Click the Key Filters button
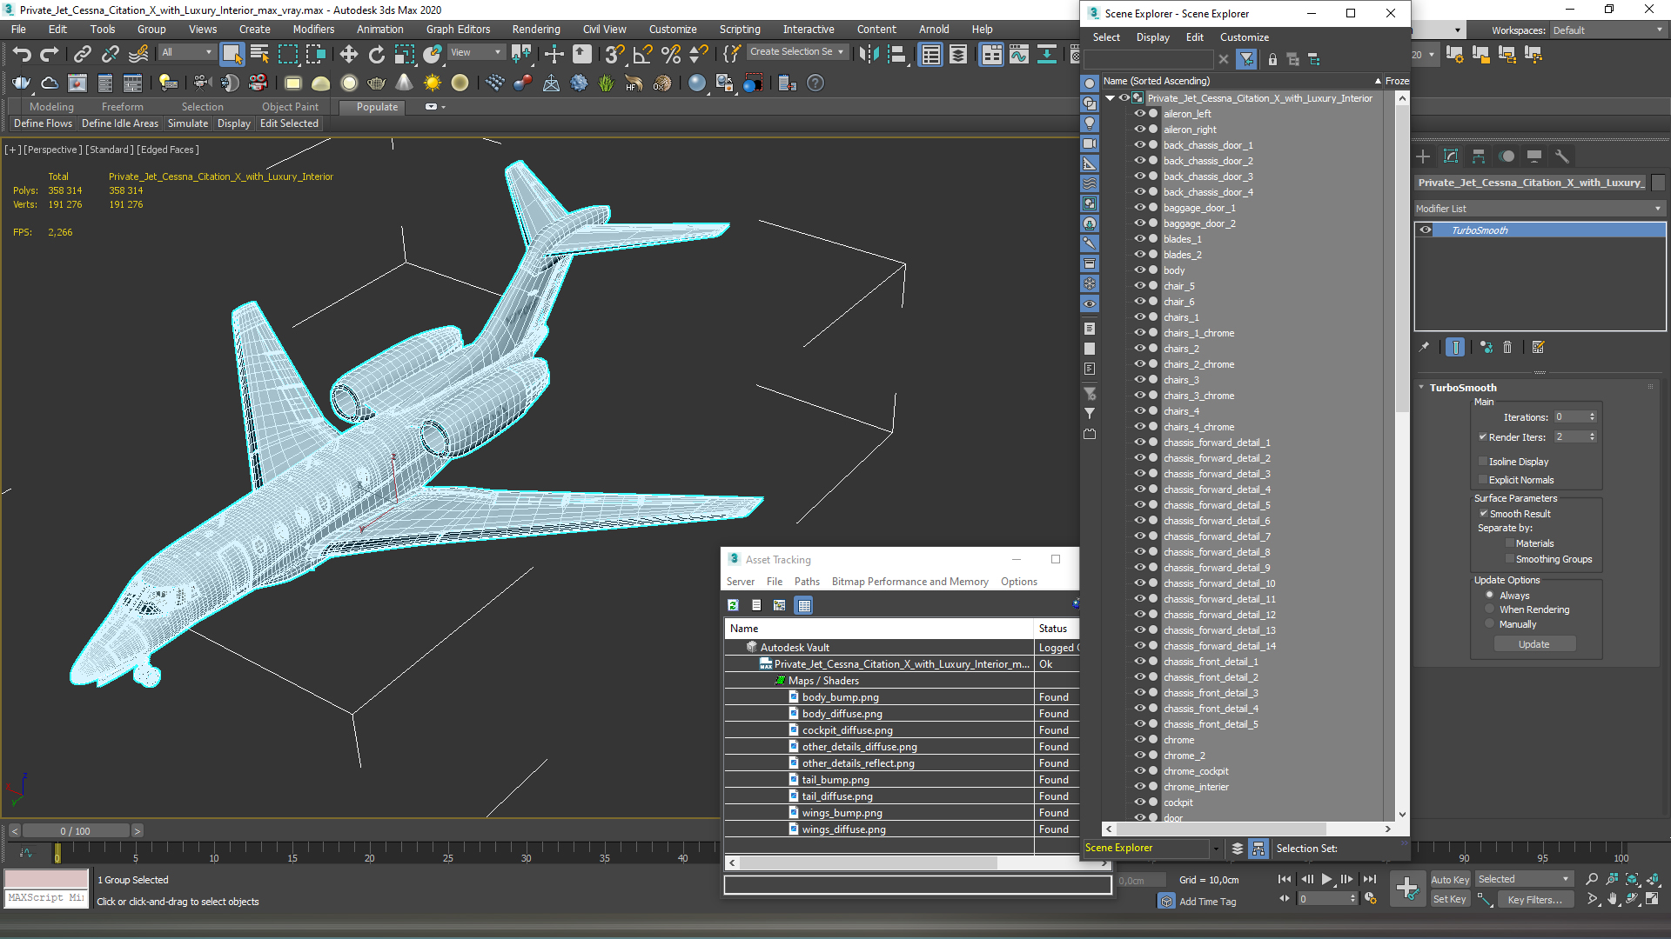Image resolution: width=1671 pixels, height=939 pixels. 1534,900
